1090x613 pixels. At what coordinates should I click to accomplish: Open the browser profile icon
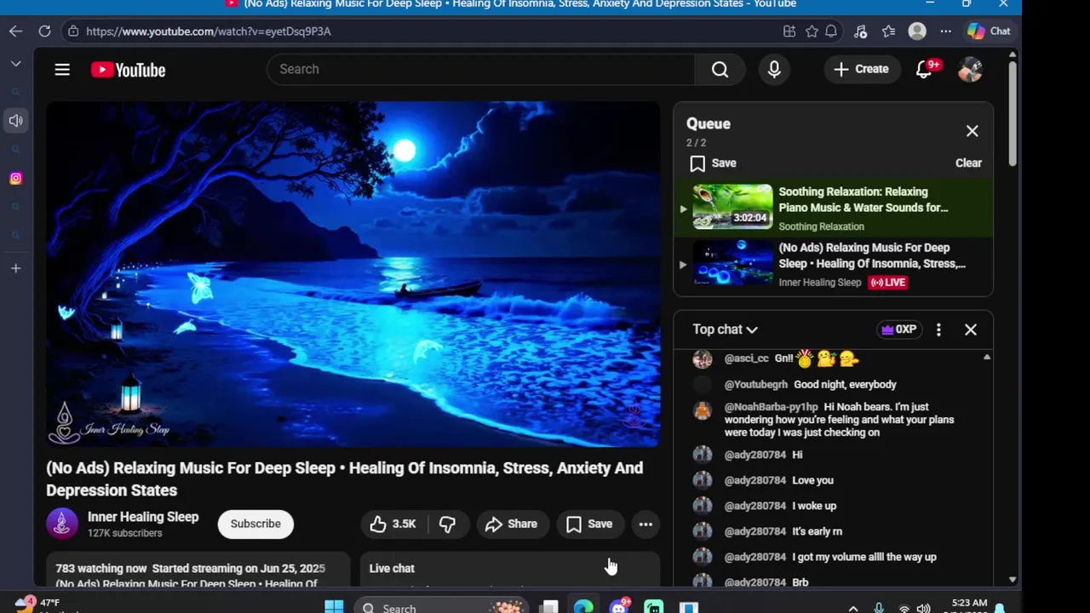pyautogui.click(x=917, y=32)
